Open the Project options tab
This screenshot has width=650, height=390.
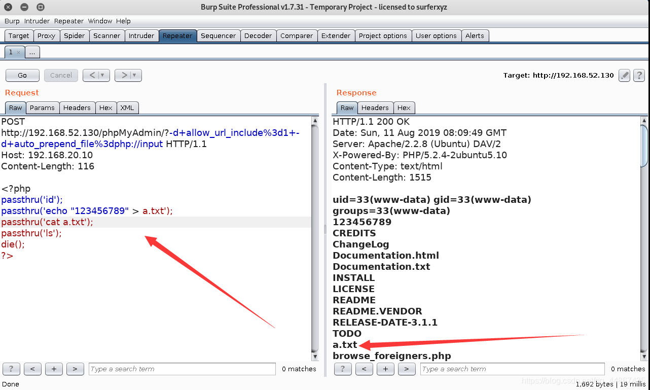pyautogui.click(x=383, y=36)
